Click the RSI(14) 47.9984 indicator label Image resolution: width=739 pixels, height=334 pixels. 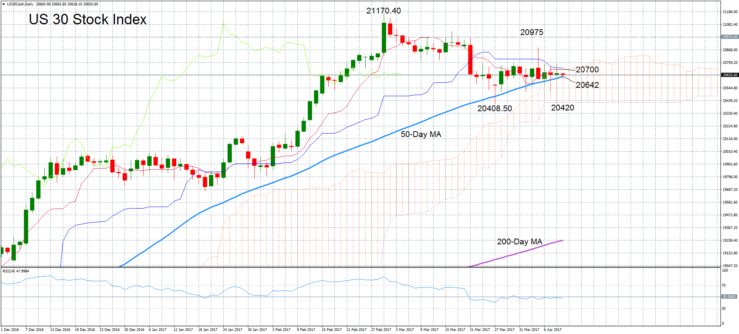16,271
